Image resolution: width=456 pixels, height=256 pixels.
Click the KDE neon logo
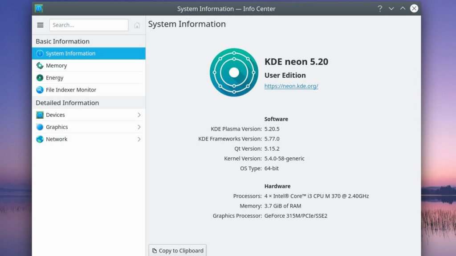234,72
